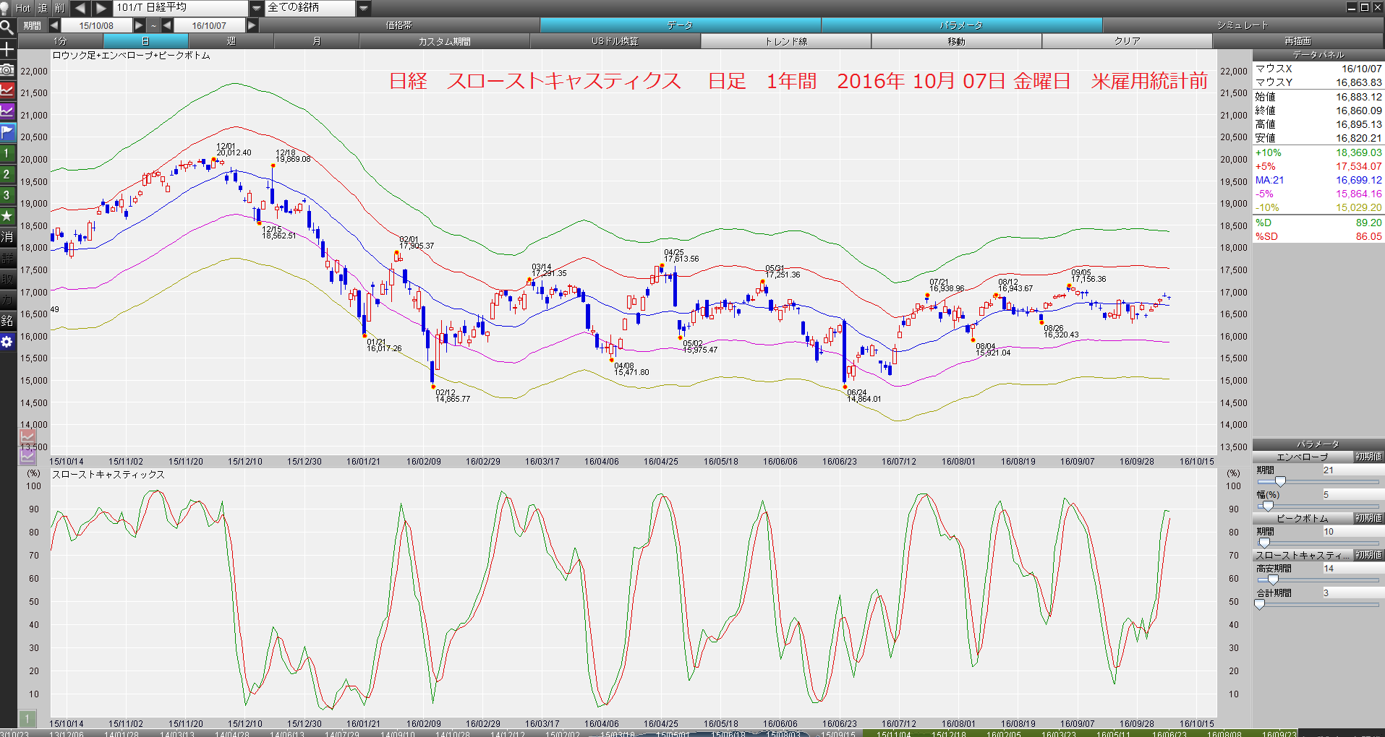1385x737 pixels.
Task: Click the 力 sidebar icon
Action: [7, 300]
